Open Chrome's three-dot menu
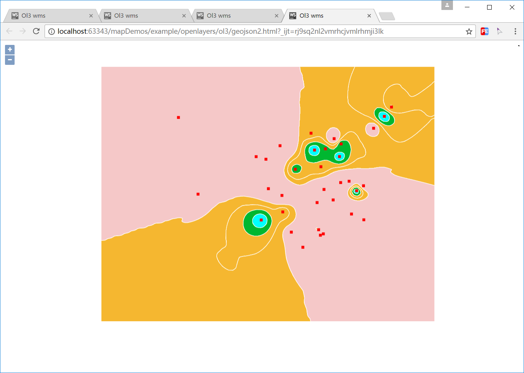The width and height of the screenshot is (524, 373). pos(515,31)
